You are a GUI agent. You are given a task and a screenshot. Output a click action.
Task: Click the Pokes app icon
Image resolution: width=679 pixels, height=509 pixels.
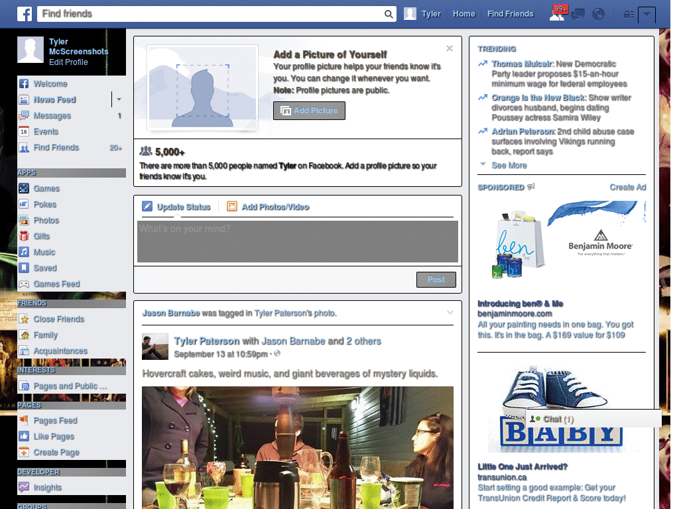25,204
